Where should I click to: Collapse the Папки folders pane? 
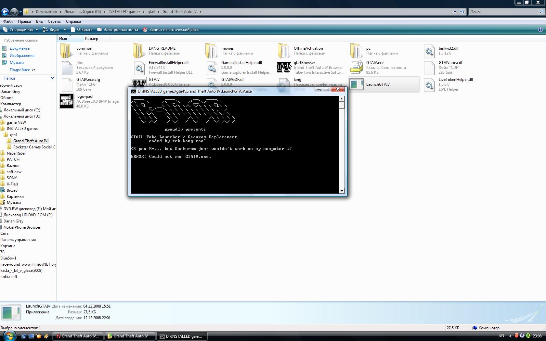click(52, 78)
